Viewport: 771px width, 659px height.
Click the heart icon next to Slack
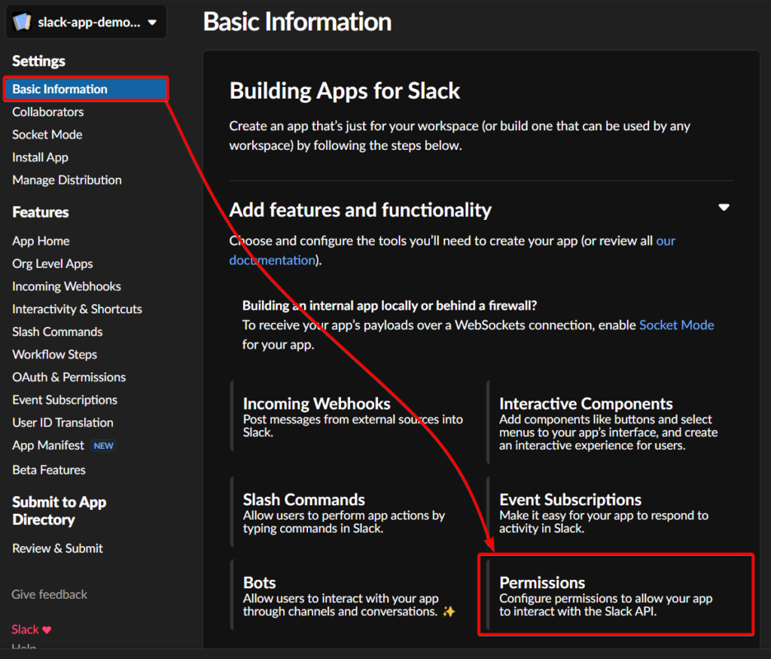pos(47,629)
